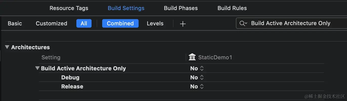
Task: Click the plus add setting icon
Action: [x=183, y=24]
